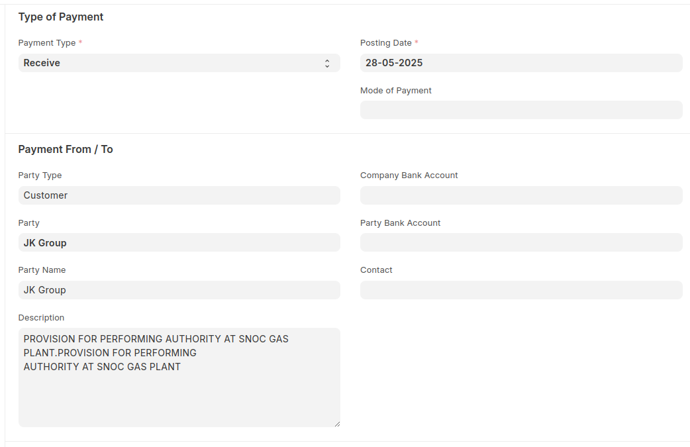Click the Payment From / To section heading
The image size is (690, 447).
point(66,150)
